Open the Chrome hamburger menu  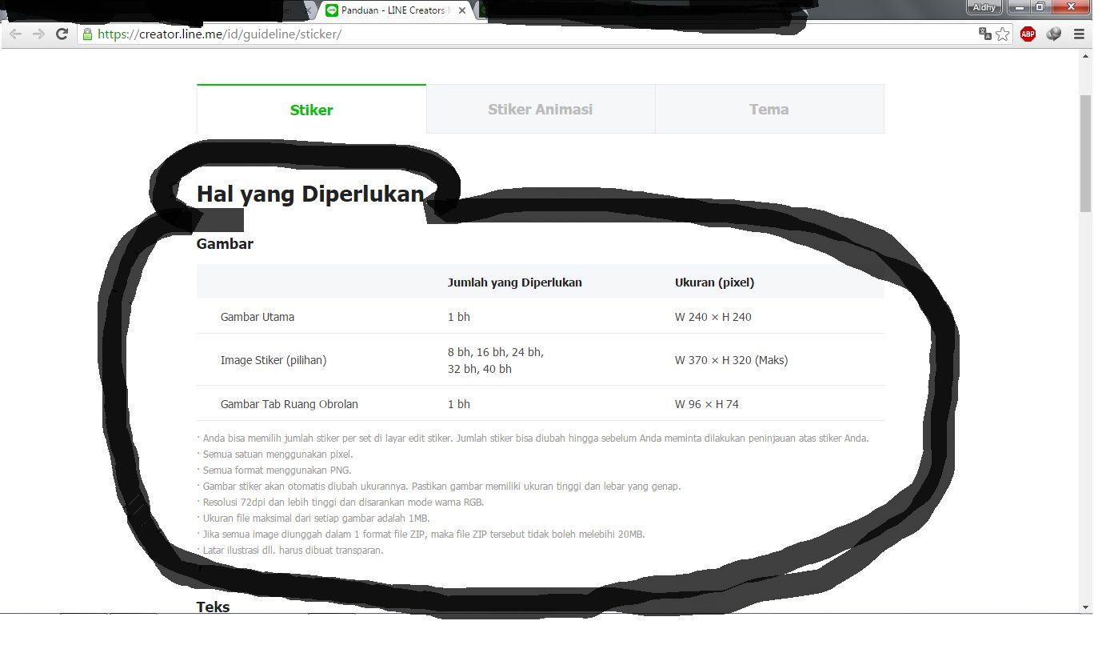[1079, 34]
